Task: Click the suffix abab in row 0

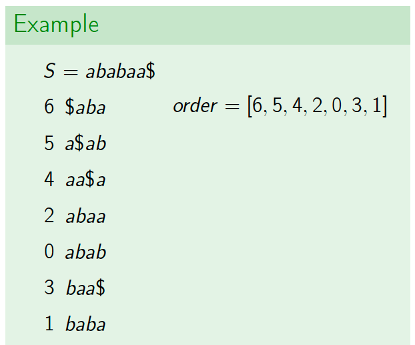Action: (x=86, y=252)
